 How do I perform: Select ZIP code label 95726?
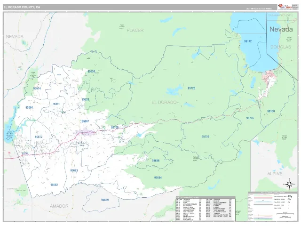point(191,88)
